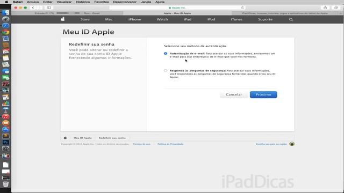The image size is (344, 193).
Task: Open the Visualizar menu
Action: click(64, 2)
